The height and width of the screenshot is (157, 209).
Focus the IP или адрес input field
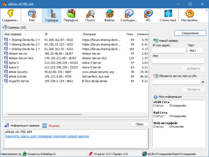[x=169, y=51]
